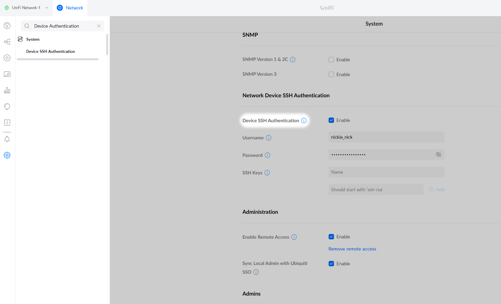Open the Topology icon in the sidebar
The height and width of the screenshot is (304, 501).
coord(7,42)
